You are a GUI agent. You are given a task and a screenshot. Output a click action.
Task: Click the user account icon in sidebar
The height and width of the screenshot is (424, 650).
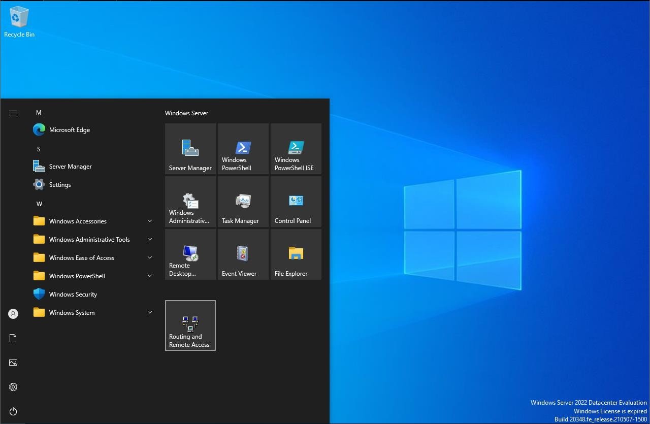pos(13,314)
